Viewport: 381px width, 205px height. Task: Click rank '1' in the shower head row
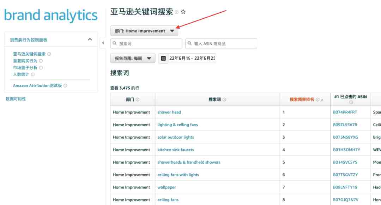click(284, 112)
